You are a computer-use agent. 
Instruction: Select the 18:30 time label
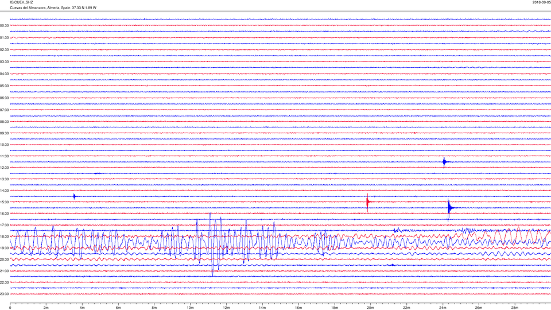pyautogui.click(x=5, y=237)
